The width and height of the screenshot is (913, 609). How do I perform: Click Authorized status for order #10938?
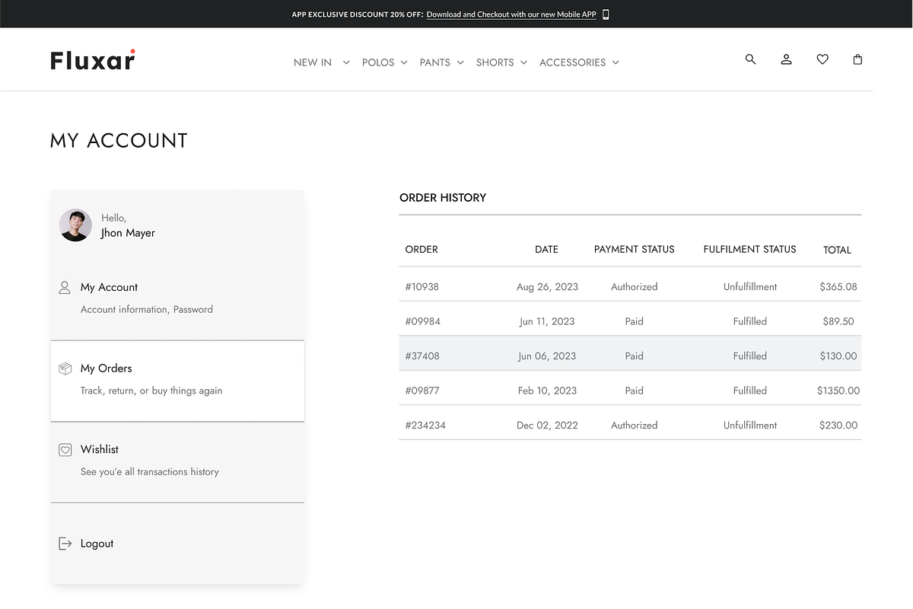coord(635,287)
